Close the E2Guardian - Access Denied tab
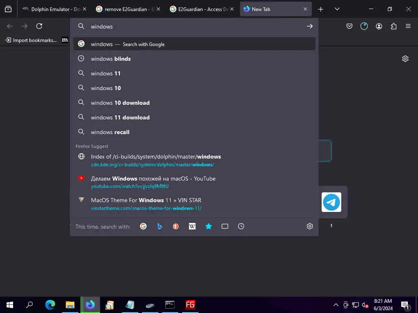The width and height of the screenshot is (418, 313). pyautogui.click(x=232, y=9)
